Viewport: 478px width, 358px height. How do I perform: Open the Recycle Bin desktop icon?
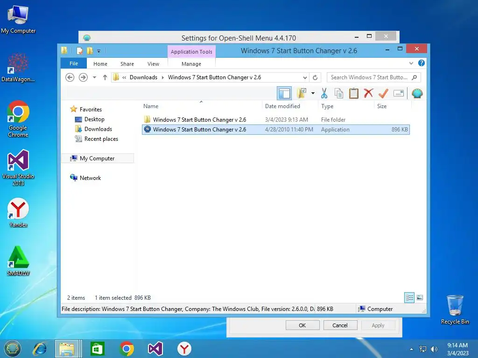[455, 310]
